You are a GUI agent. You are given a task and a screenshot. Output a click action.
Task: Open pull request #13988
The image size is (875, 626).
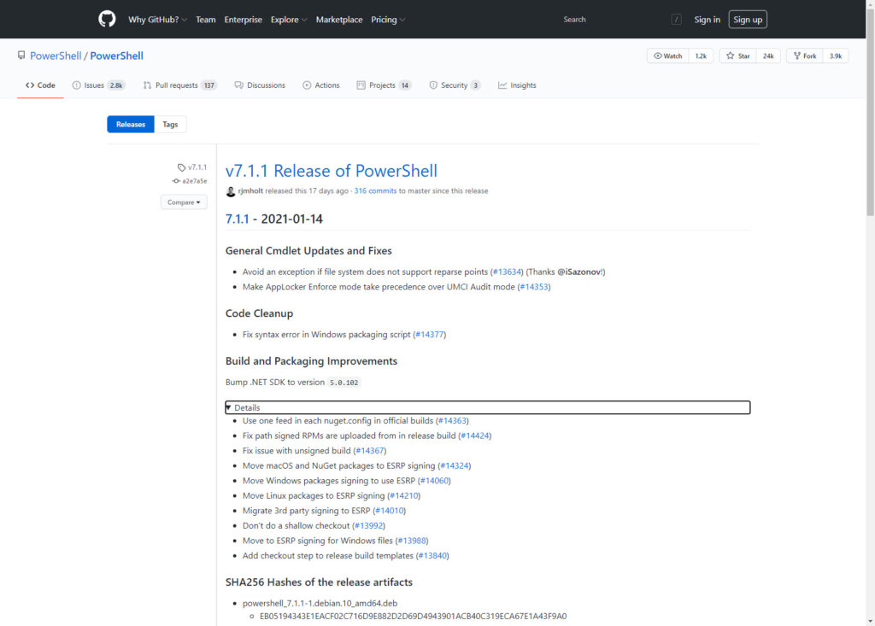(412, 541)
